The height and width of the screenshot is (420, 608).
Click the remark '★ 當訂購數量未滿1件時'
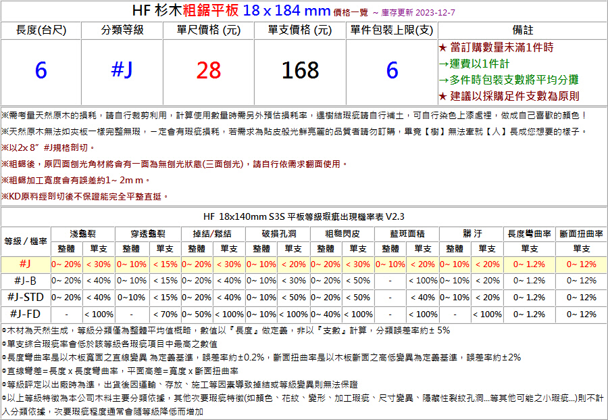click(496, 48)
